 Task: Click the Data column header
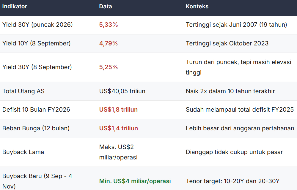tap(106, 7)
